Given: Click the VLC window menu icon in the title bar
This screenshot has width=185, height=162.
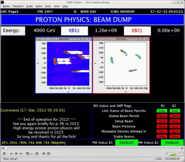Looking at the screenshot, I should pyautogui.click(x=2, y=2).
